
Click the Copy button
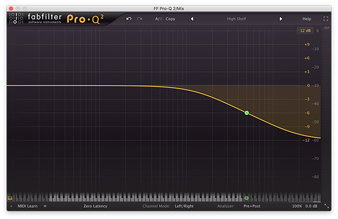[x=170, y=19]
